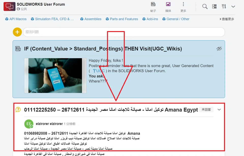Focus the 提出问题 question input field
This screenshot has width=244, height=156.
[124, 32]
